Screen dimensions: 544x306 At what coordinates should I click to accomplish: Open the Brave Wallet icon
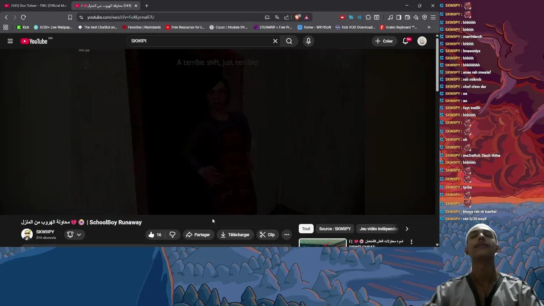point(407,17)
